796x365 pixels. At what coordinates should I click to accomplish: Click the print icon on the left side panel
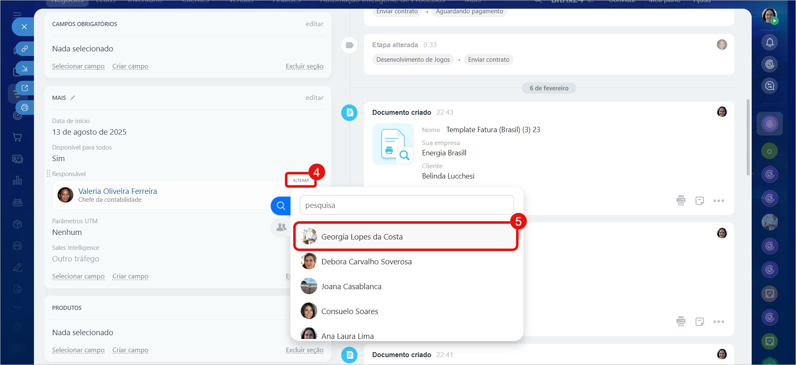[x=25, y=108]
